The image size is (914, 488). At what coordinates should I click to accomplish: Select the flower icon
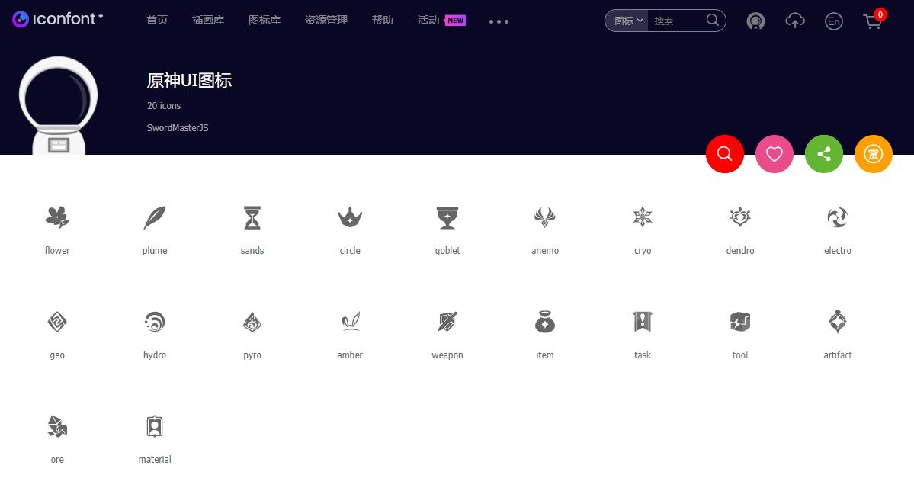(57, 217)
